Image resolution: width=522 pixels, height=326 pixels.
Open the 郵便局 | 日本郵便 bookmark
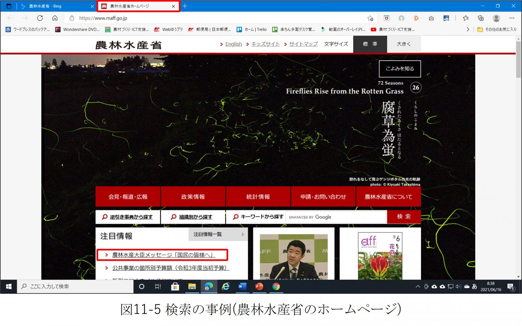(209, 30)
